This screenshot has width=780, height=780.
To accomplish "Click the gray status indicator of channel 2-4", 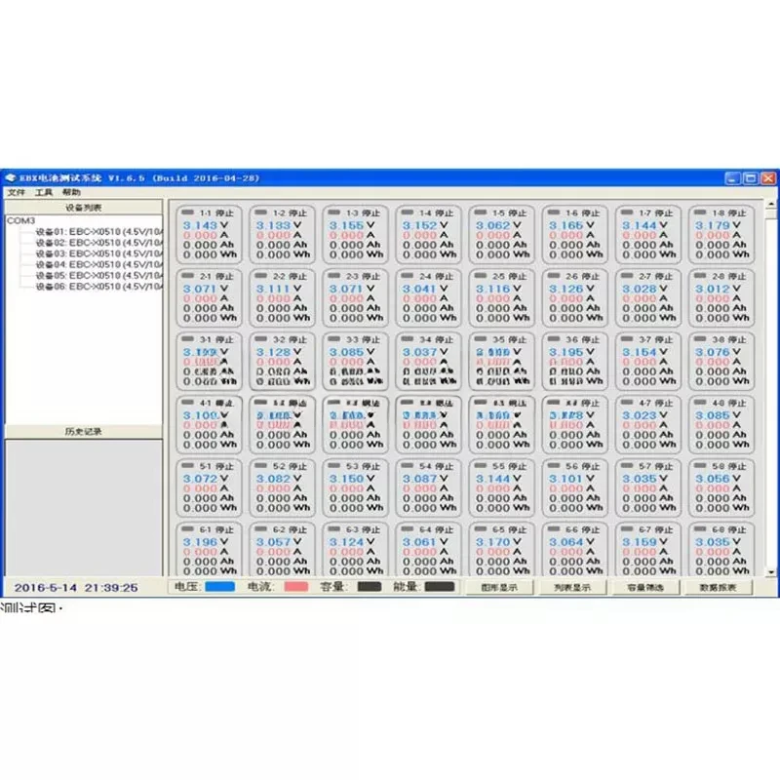I will [x=408, y=276].
